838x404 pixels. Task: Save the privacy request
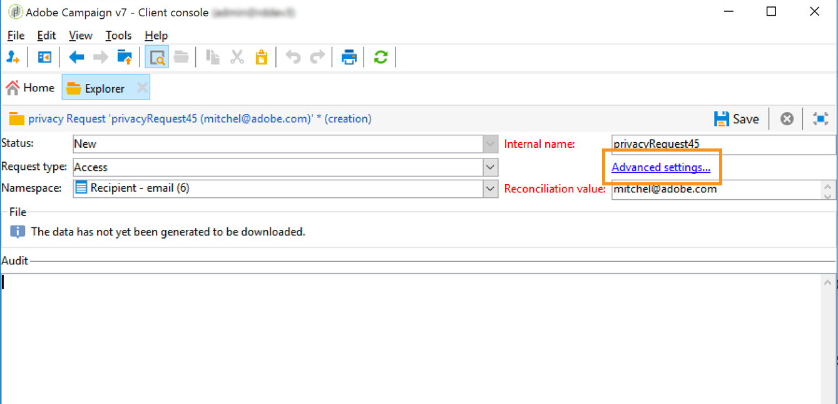(x=737, y=118)
